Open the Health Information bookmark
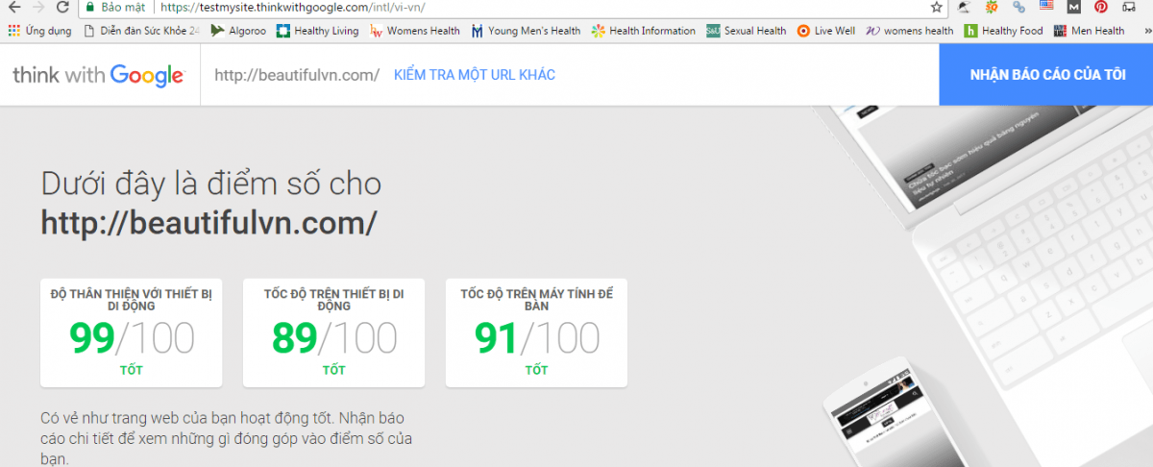The image size is (1153, 467). tap(644, 31)
